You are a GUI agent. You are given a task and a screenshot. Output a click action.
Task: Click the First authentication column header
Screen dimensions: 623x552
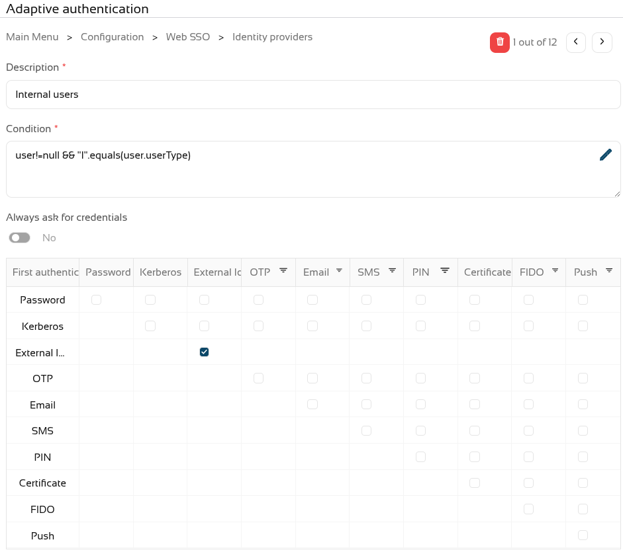tap(43, 272)
